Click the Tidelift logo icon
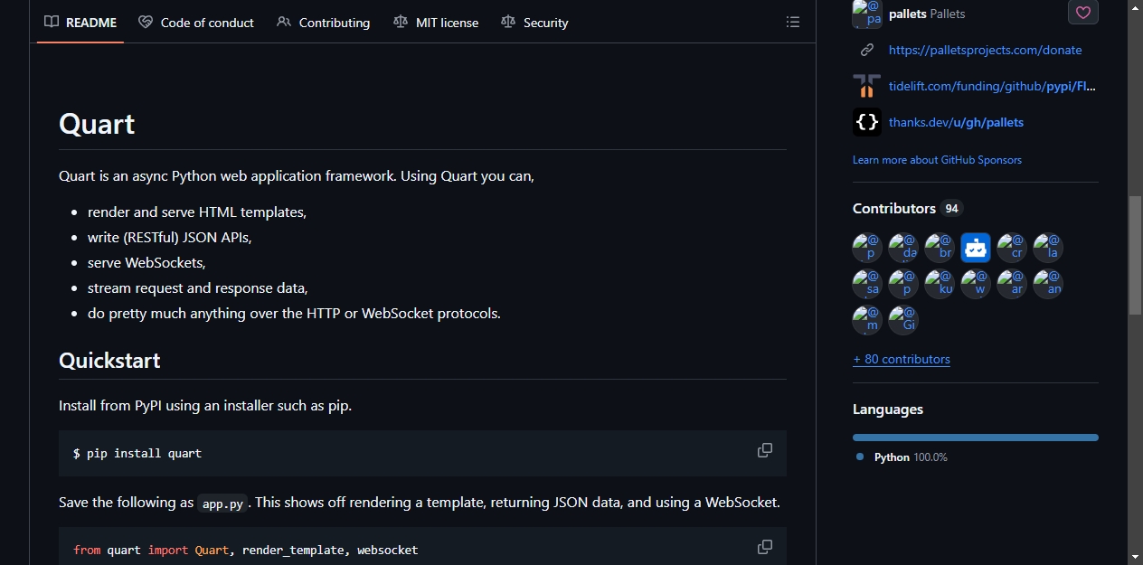Image resolution: width=1143 pixels, height=565 pixels. point(867,86)
